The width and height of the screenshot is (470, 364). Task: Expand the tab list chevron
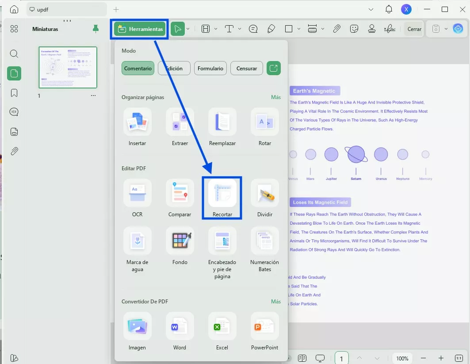[371, 10]
